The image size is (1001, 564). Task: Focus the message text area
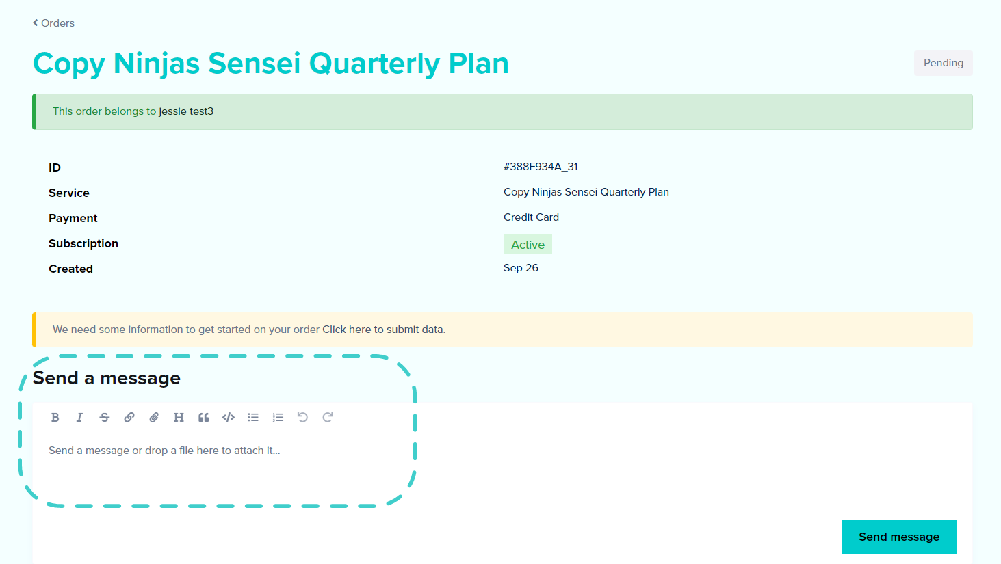pyautogui.click(x=503, y=472)
